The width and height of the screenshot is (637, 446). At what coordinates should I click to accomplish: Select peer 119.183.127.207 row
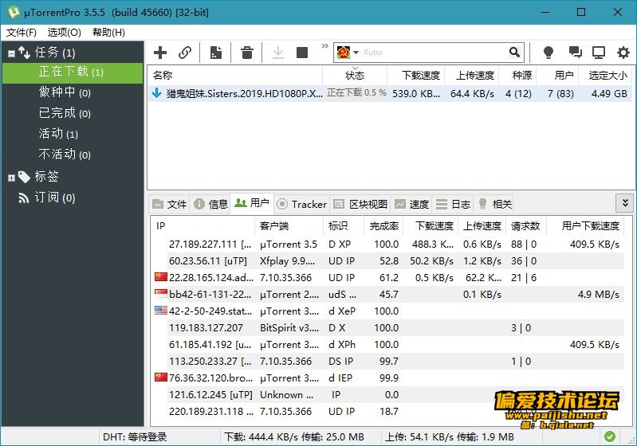coord(387,328)
